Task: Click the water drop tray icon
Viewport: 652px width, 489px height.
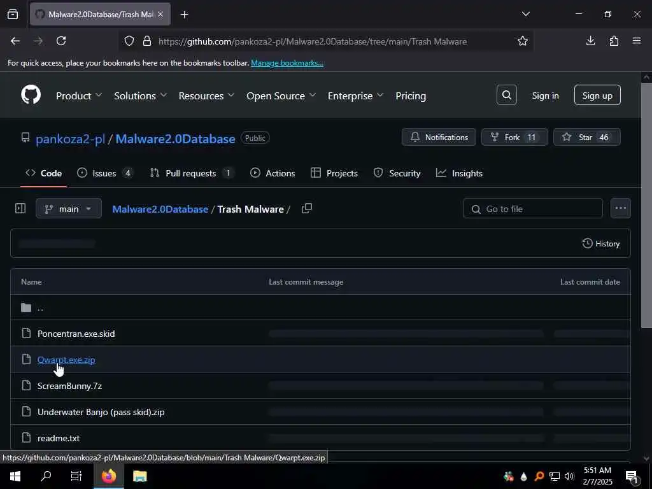Action: (523, 476)
